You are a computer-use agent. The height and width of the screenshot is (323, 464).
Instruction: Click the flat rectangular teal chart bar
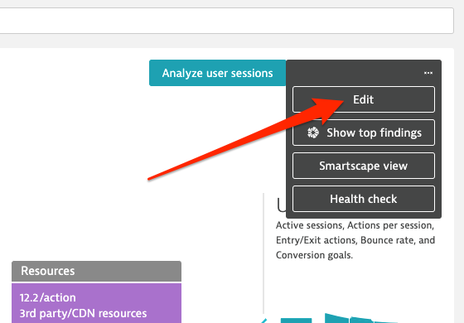coord(296,321)
